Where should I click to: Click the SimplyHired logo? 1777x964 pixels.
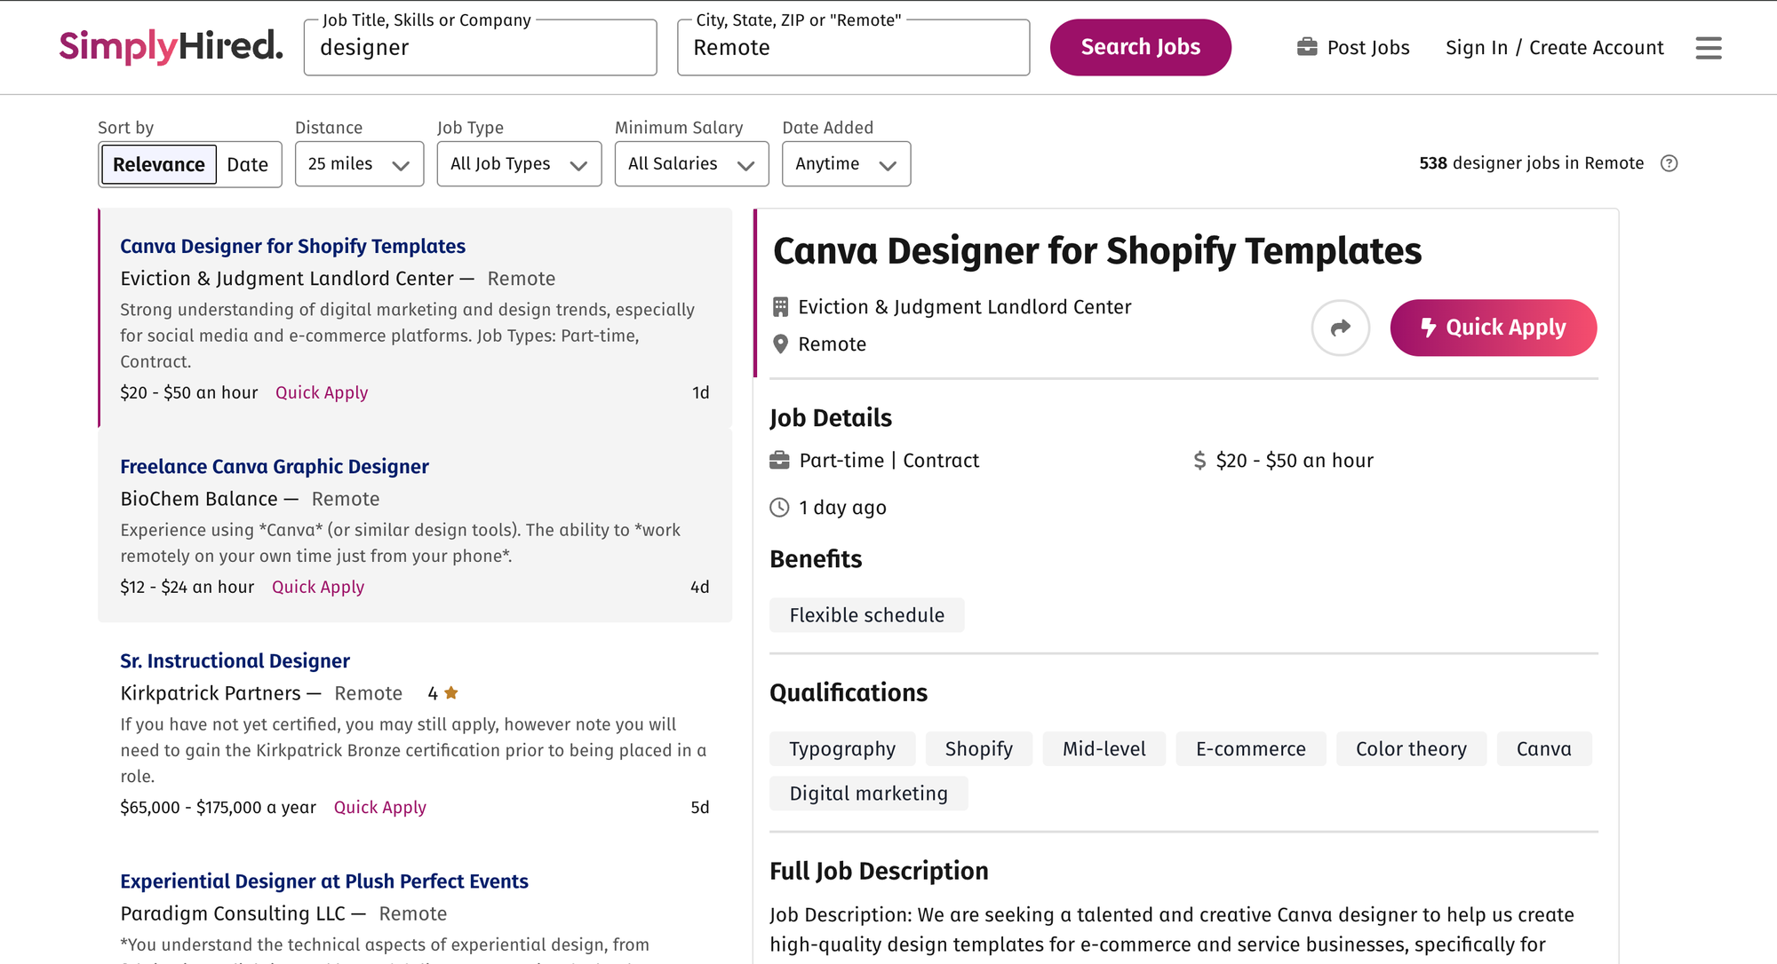click(x=171, y=46)
